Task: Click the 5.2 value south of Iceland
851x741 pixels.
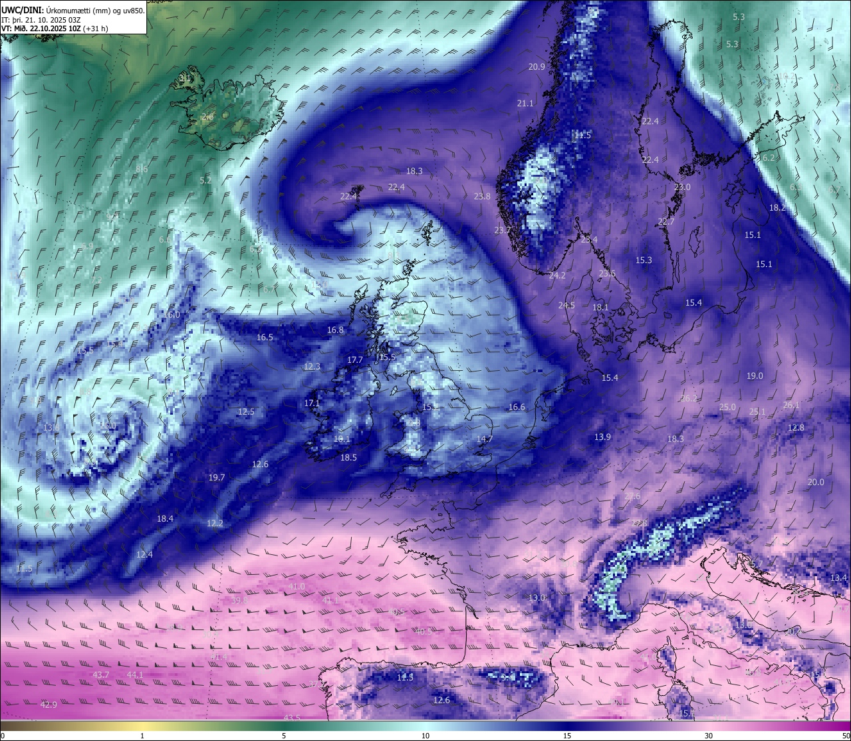Action: tap(205, 180)
